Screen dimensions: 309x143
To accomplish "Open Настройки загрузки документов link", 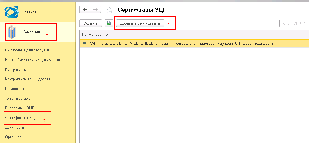I will (33, 60).
